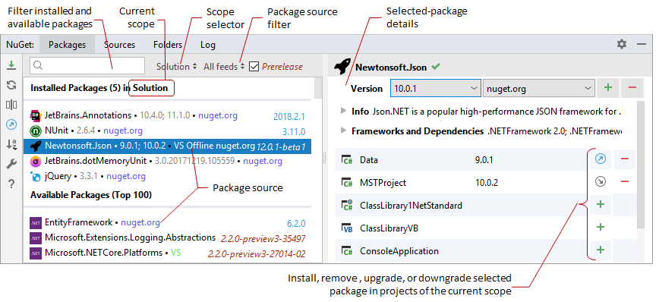The height and width of the screenshot is (302, 659).
Task: Click the details pane vertical scrollbar
Action: pyautogui.click(x=641, y=164)
